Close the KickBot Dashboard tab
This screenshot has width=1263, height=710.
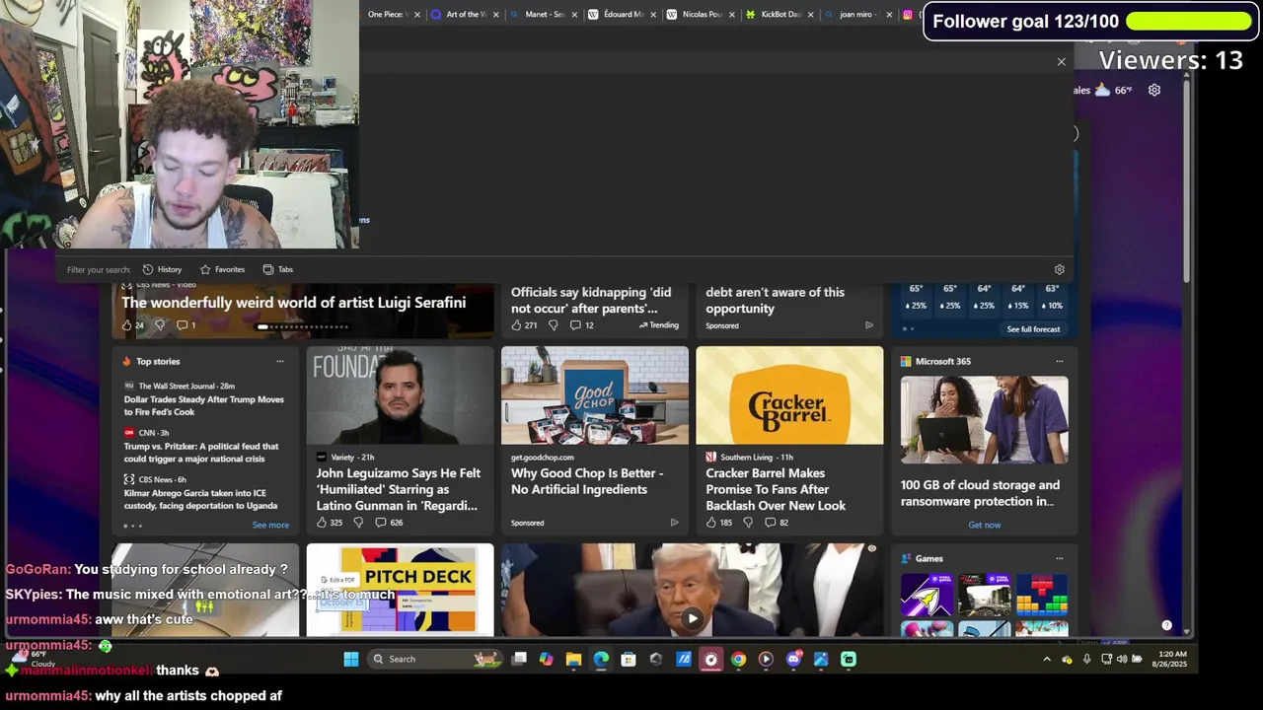(811, 15)
